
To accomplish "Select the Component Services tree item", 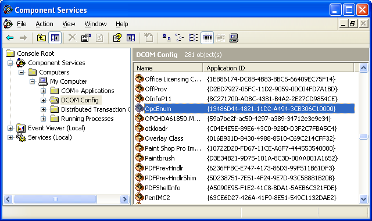I will [x=56, y=63].
